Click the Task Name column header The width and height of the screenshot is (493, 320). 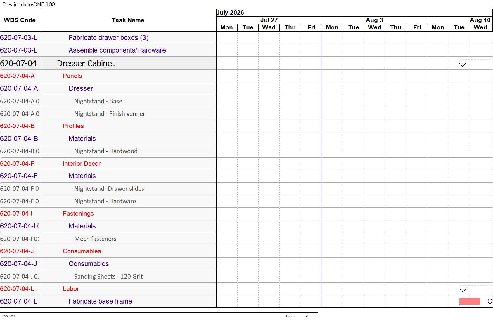click(128, 20)
